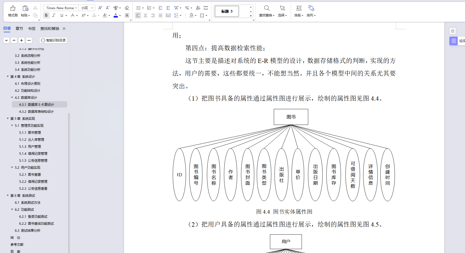
Task: Open the font size 小四 dropdown
Action: tap(93, 8)
